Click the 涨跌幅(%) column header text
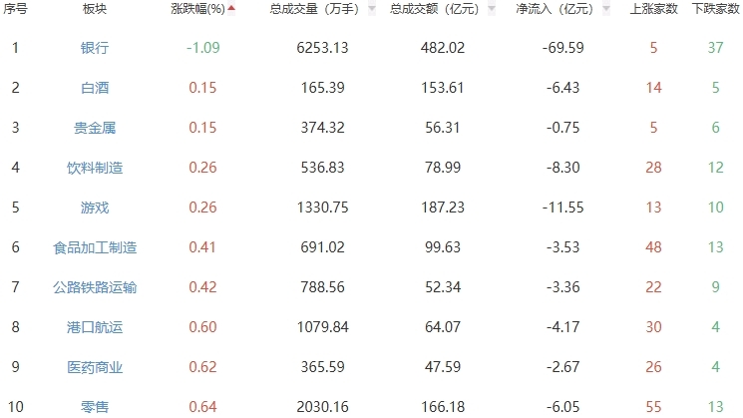The width and height of the screenshot is (743, 418). [198, 9]
